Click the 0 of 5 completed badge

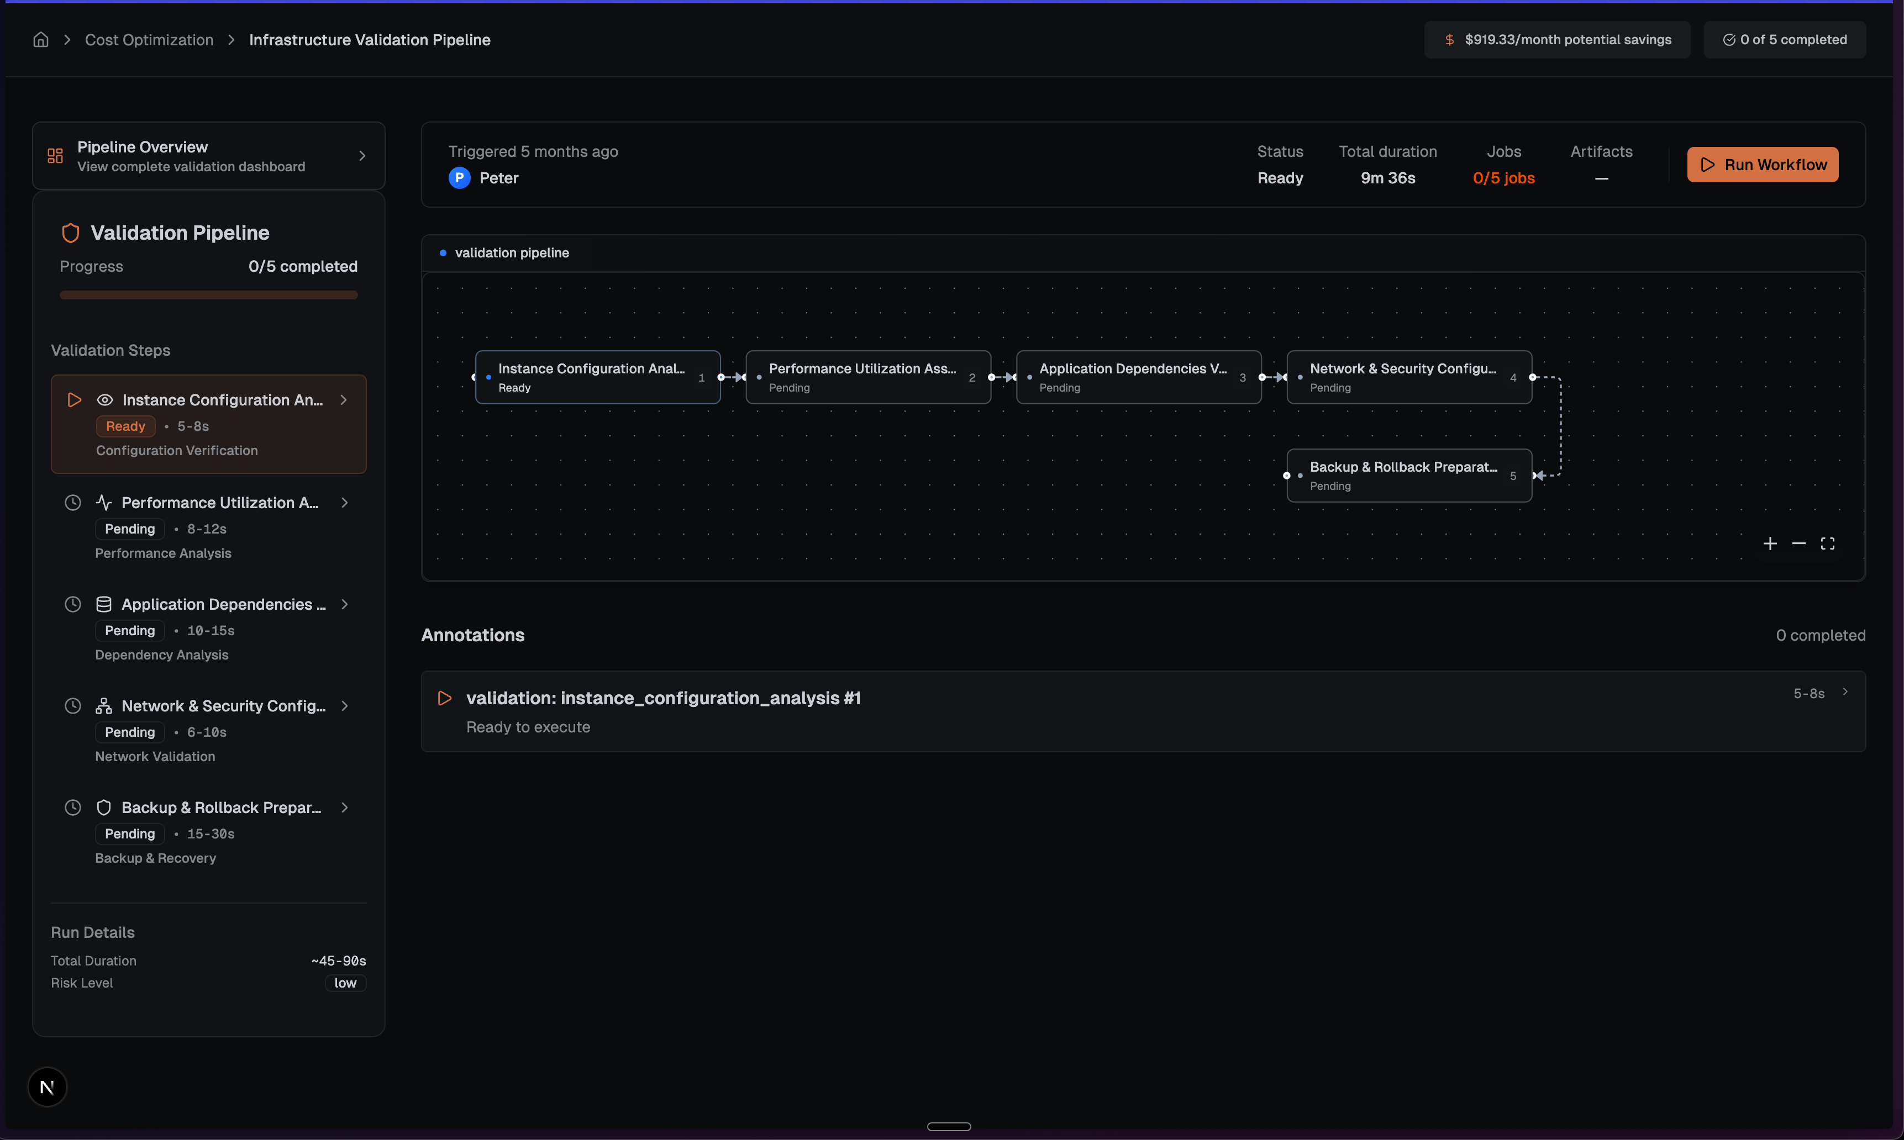click(x=1784, y=40)
